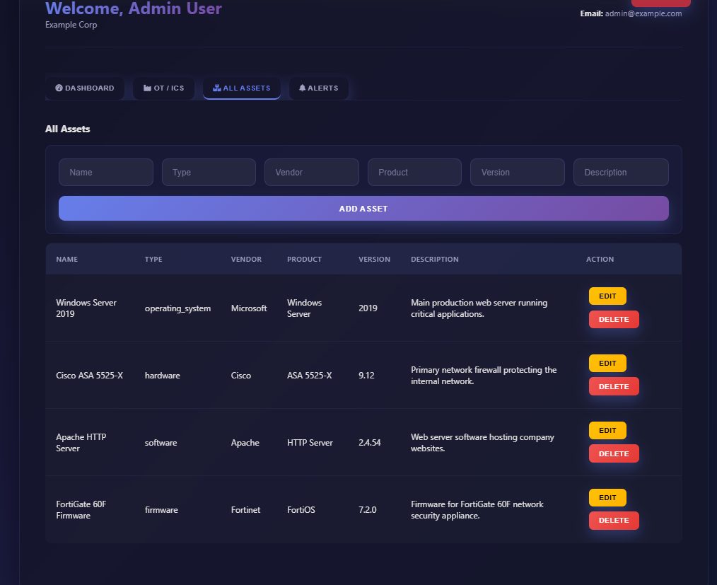Click the VENDOR column header
The width and height of the screenshot is (717, 585).
(246, 260)
